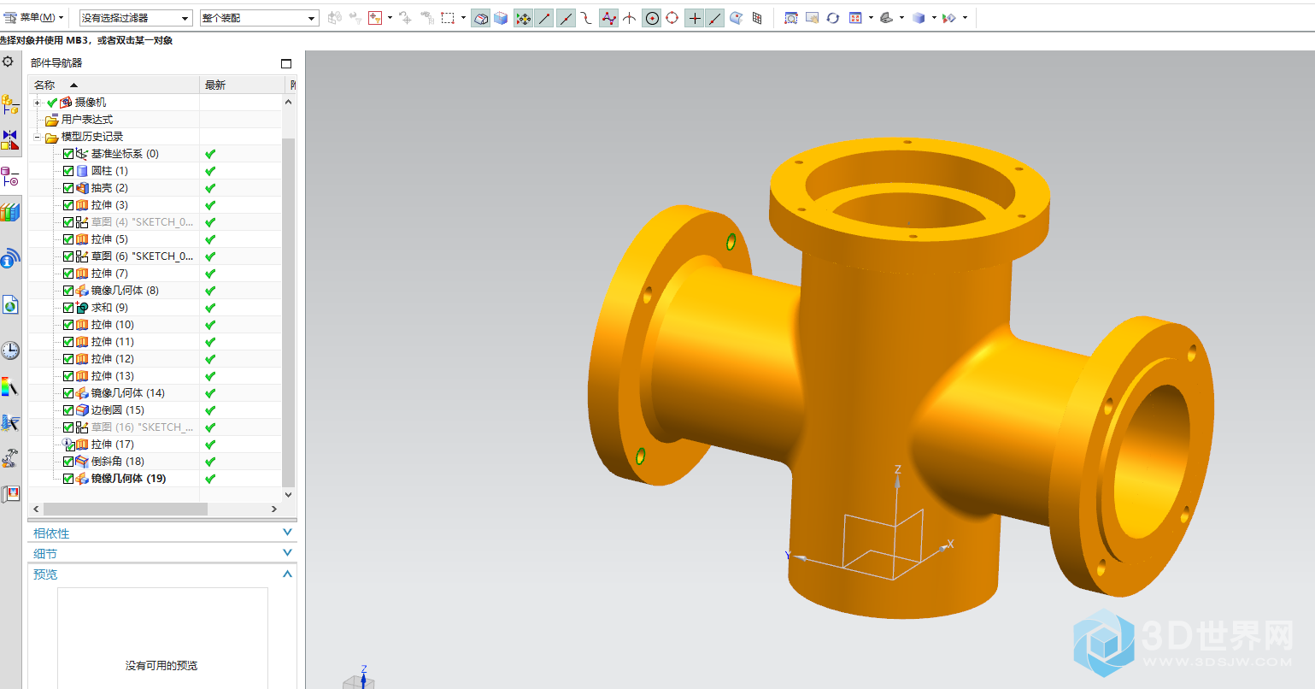The width and height of the screenshot is (1315, 689).
Task: Open the 菜单(M) menu
Action: point(35,17)
